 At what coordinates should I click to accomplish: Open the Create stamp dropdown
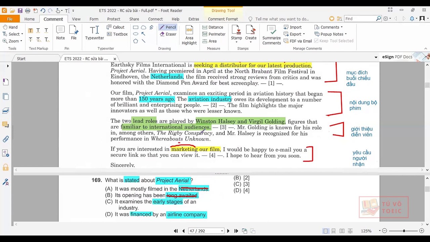click(x=251, y=43)
